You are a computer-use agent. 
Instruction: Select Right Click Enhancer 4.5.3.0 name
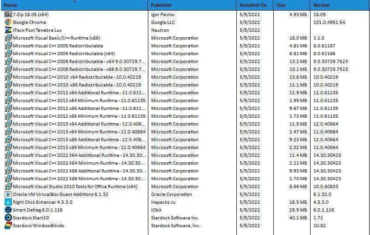coord(43,202)
